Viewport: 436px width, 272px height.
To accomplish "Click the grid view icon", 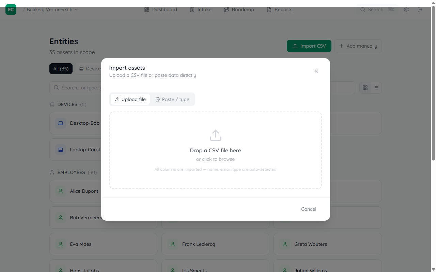I will tap(365, 88).
